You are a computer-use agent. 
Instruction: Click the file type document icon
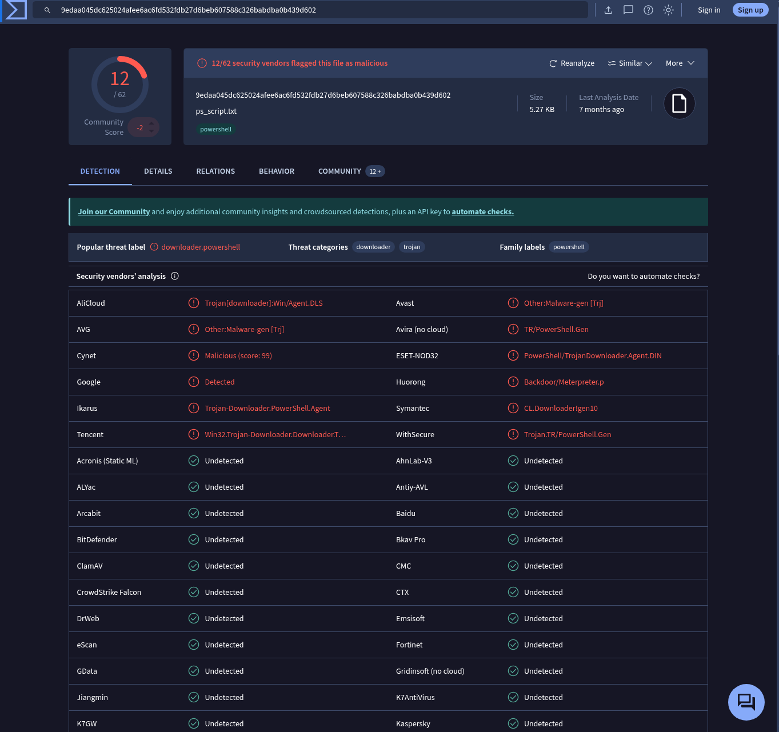679,103
